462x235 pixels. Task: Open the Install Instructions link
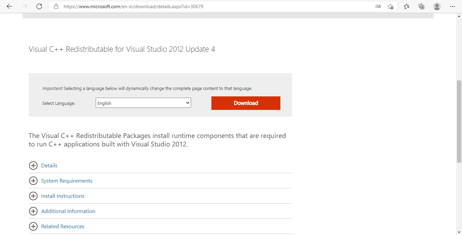[63, 196]
